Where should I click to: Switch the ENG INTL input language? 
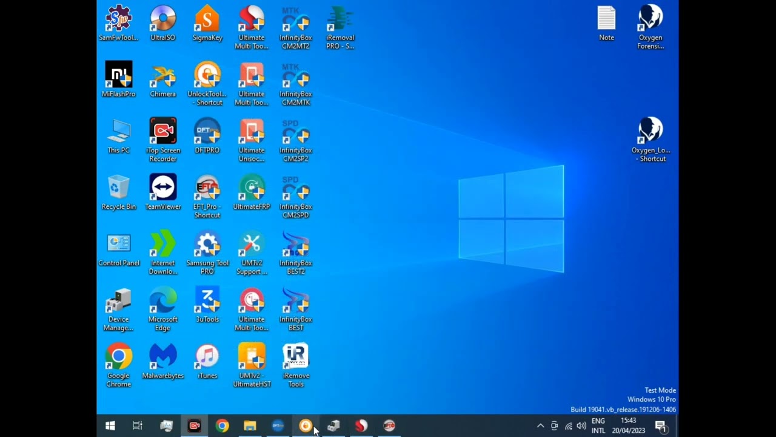coord(598,426)
